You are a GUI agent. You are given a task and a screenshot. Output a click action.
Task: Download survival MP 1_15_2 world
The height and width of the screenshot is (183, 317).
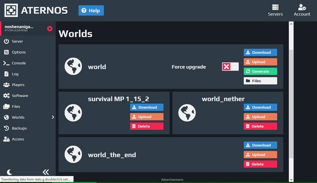(x=147, y=107)
